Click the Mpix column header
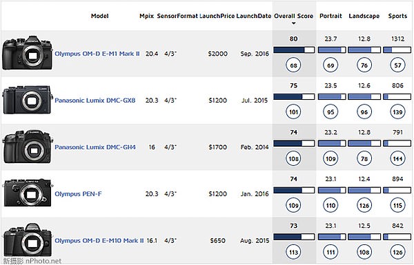The height and width of the screenshot is (265, 414). (x=146, y=16)
